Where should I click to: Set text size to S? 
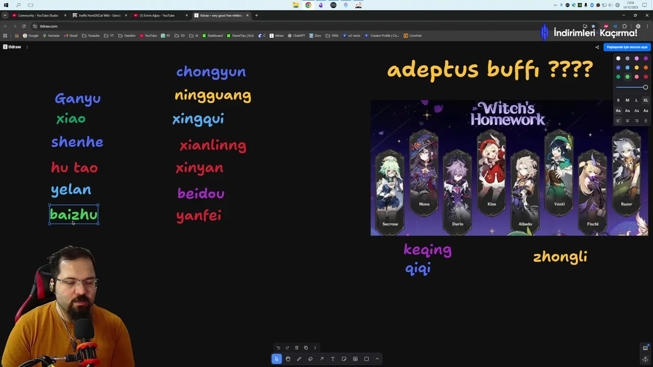point(618,100)
